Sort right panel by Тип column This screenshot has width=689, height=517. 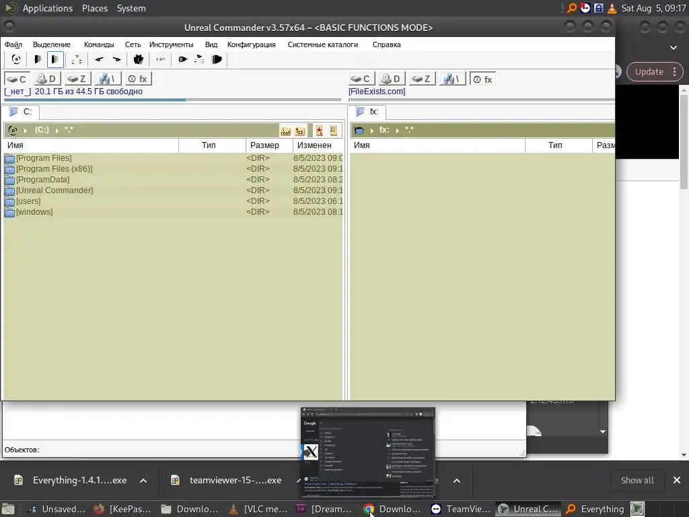click(x=558, y=145)
